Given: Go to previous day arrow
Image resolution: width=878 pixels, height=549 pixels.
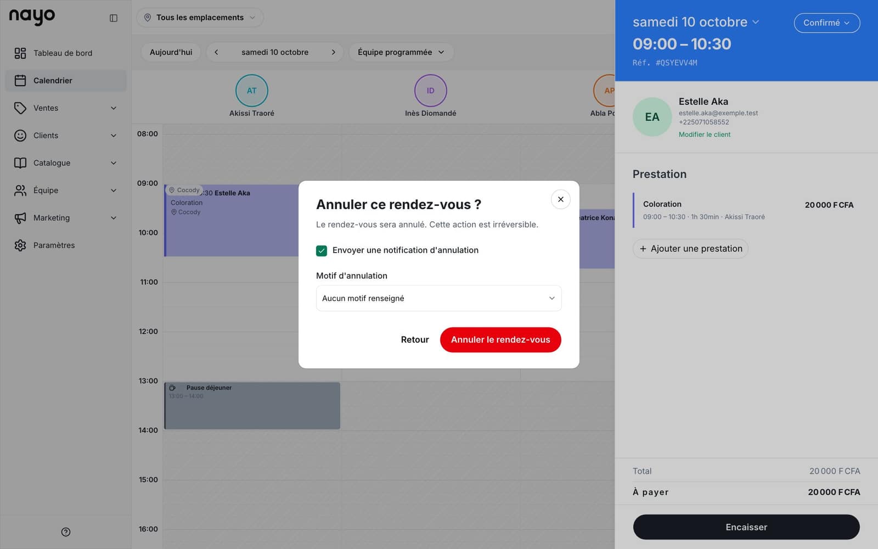Looking at the screenshot, I should (216, 52).
